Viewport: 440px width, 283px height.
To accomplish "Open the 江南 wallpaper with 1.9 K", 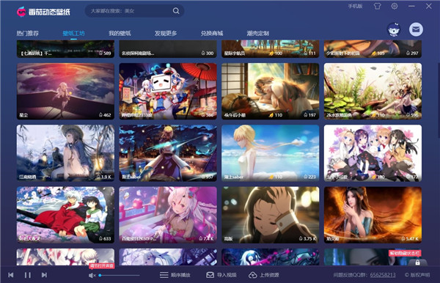I will pos(65,153).
